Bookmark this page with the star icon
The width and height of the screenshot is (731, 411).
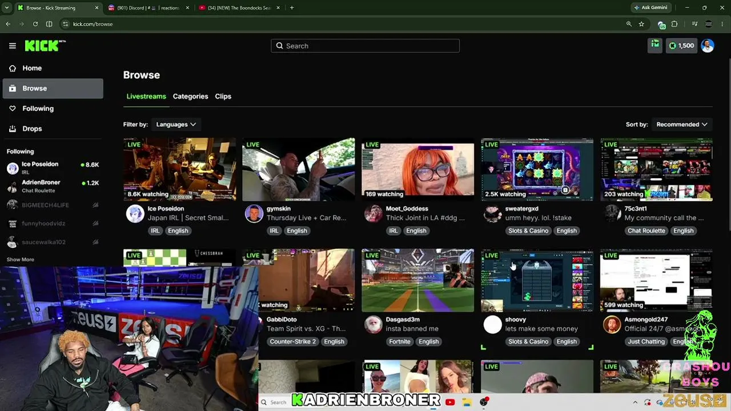(x=641, y=24)
